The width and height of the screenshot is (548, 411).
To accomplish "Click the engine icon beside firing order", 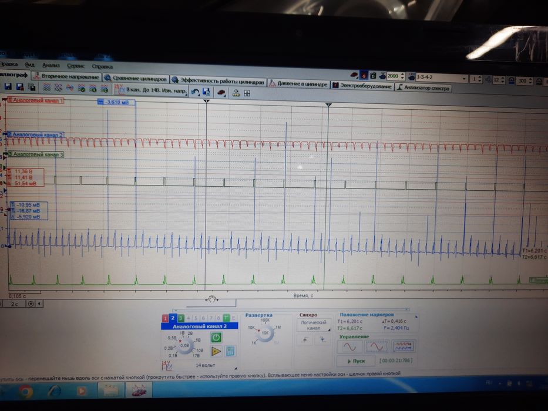I will (411, 76).
